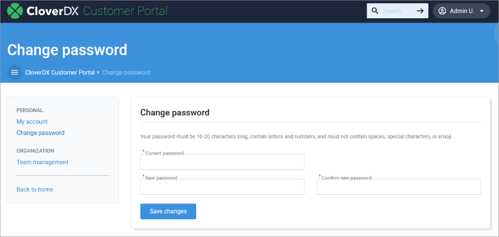Focus the Current password field

222,162
